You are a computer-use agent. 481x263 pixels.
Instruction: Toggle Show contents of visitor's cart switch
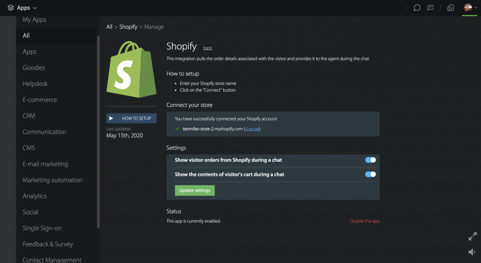(x=370, y=174)
